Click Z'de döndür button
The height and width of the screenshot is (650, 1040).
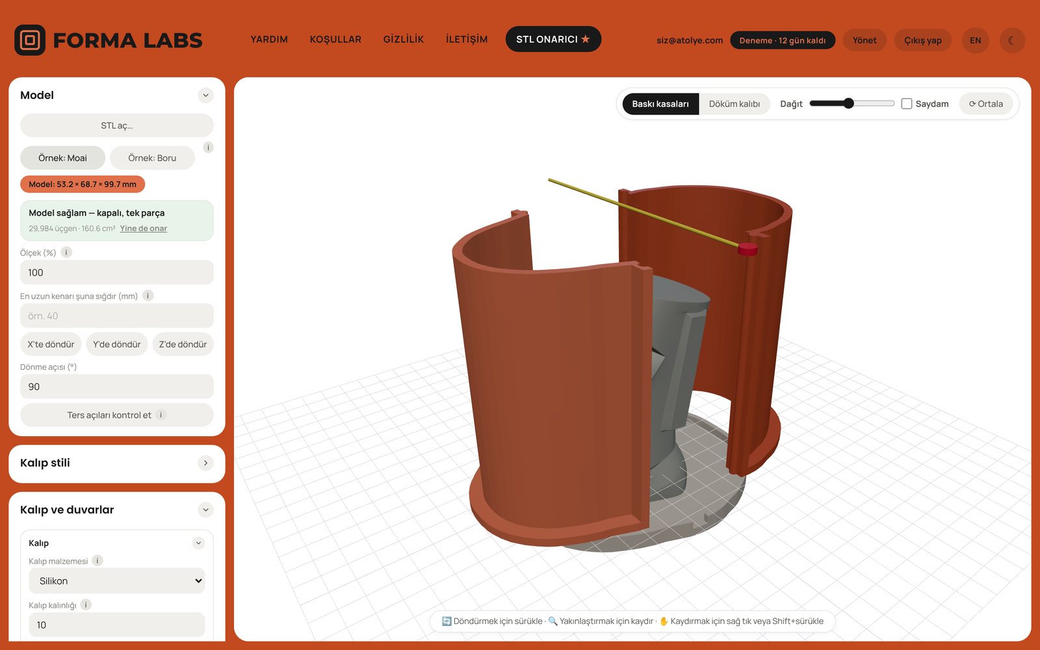(183, 344)
